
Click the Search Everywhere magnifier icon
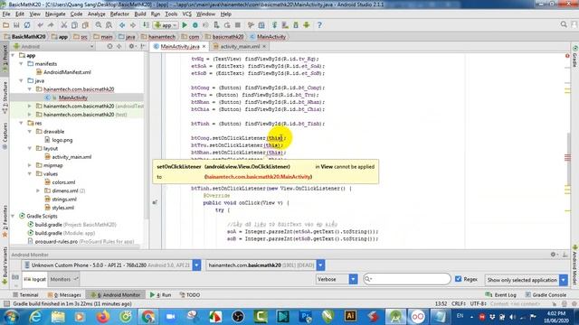coord(564,24)
